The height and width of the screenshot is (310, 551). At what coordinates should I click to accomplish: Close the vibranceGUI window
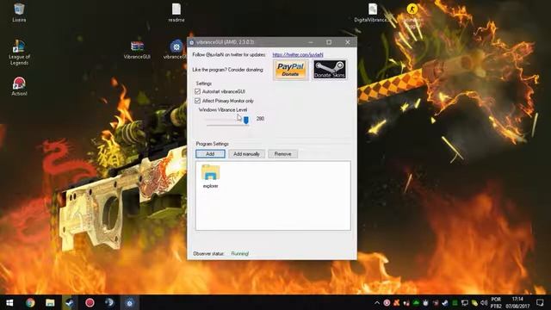pyautogui.click(x=348, y=42)
